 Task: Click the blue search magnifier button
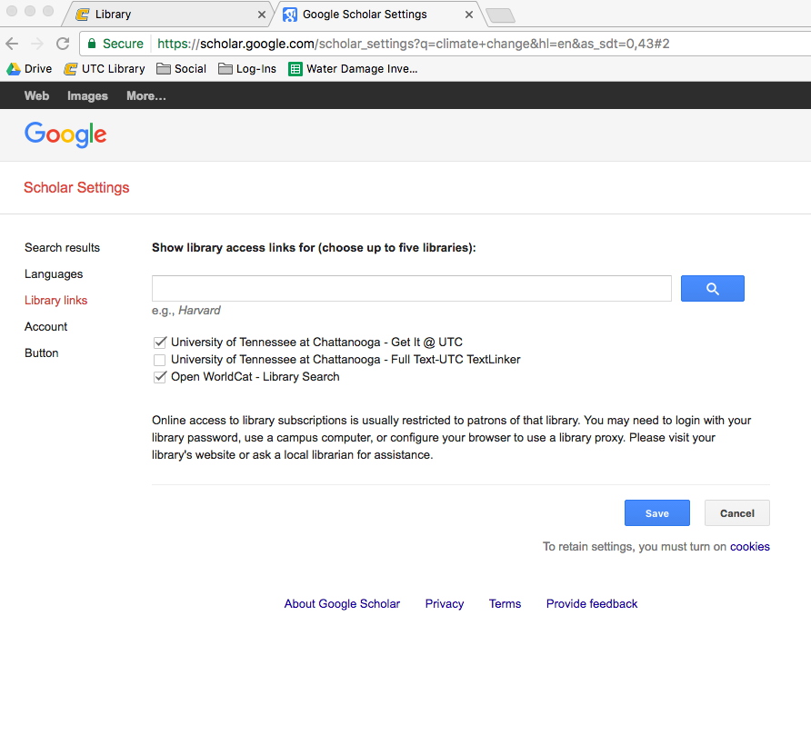click(x=712, y=289)
